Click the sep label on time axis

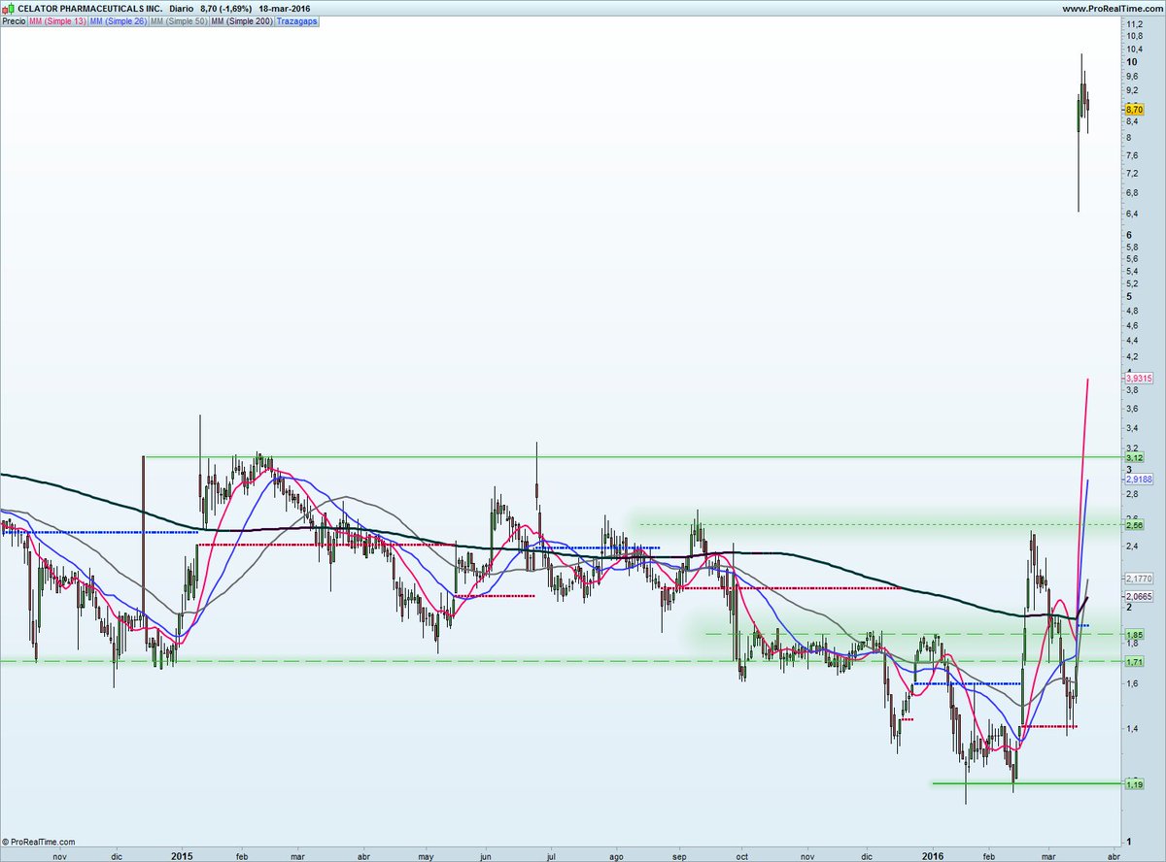pyautogui.click(x=680, y=857)
